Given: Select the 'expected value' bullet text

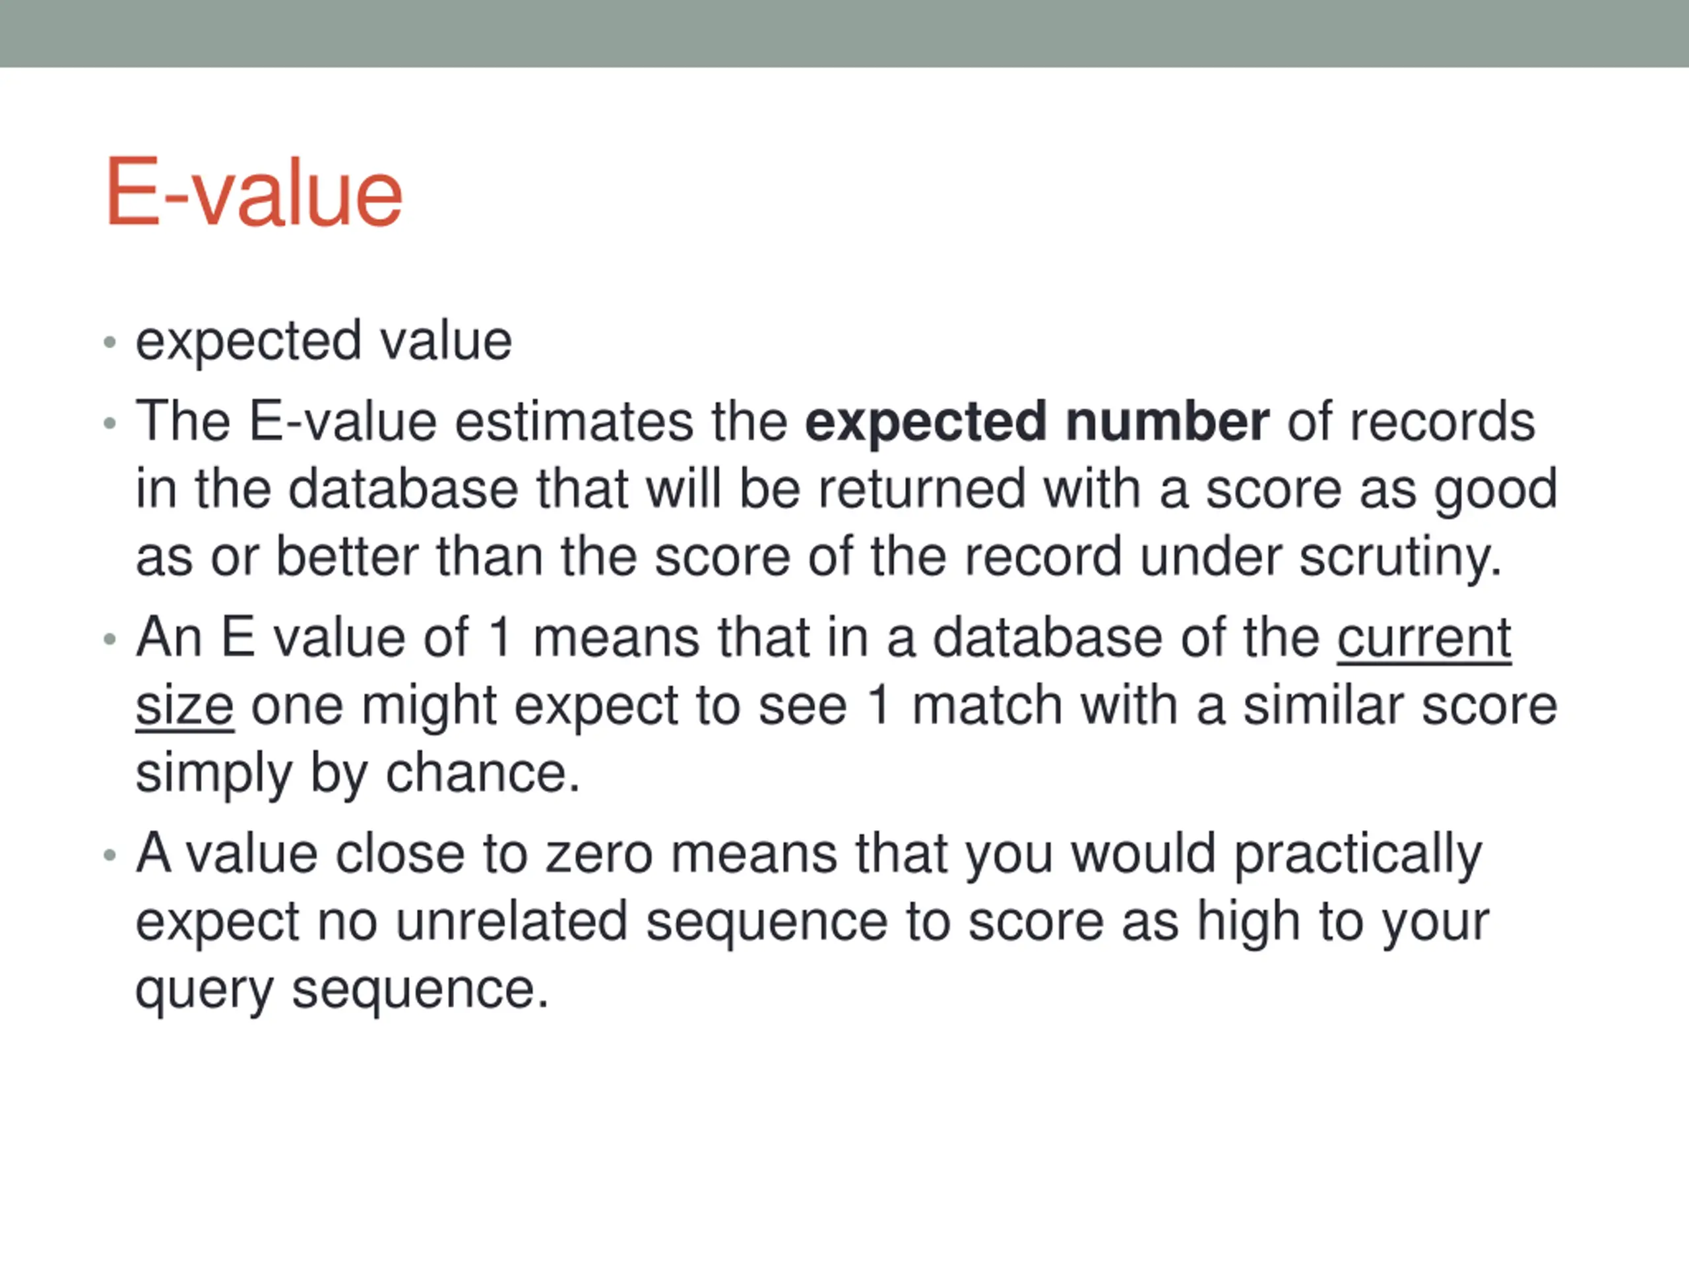Looking at the screenshot, I should pos(324,342).
